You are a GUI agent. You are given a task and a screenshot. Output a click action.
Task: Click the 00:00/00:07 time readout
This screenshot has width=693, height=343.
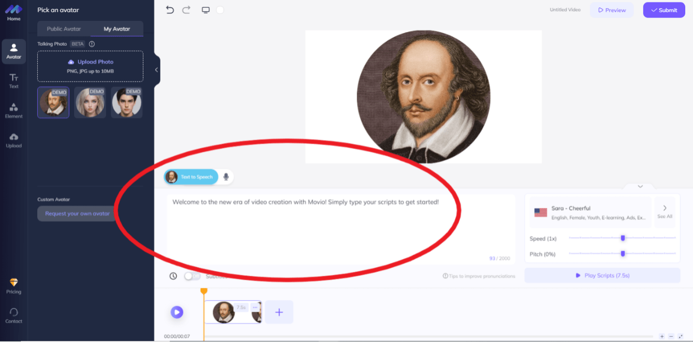[x=177, y=336]
